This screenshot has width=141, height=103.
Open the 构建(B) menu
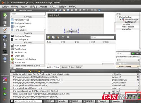coord(24,7)
